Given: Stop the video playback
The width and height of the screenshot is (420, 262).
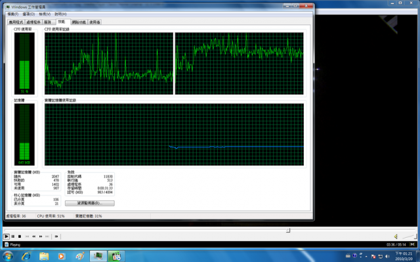Looking at the screenshot, I should click(20, 236).
